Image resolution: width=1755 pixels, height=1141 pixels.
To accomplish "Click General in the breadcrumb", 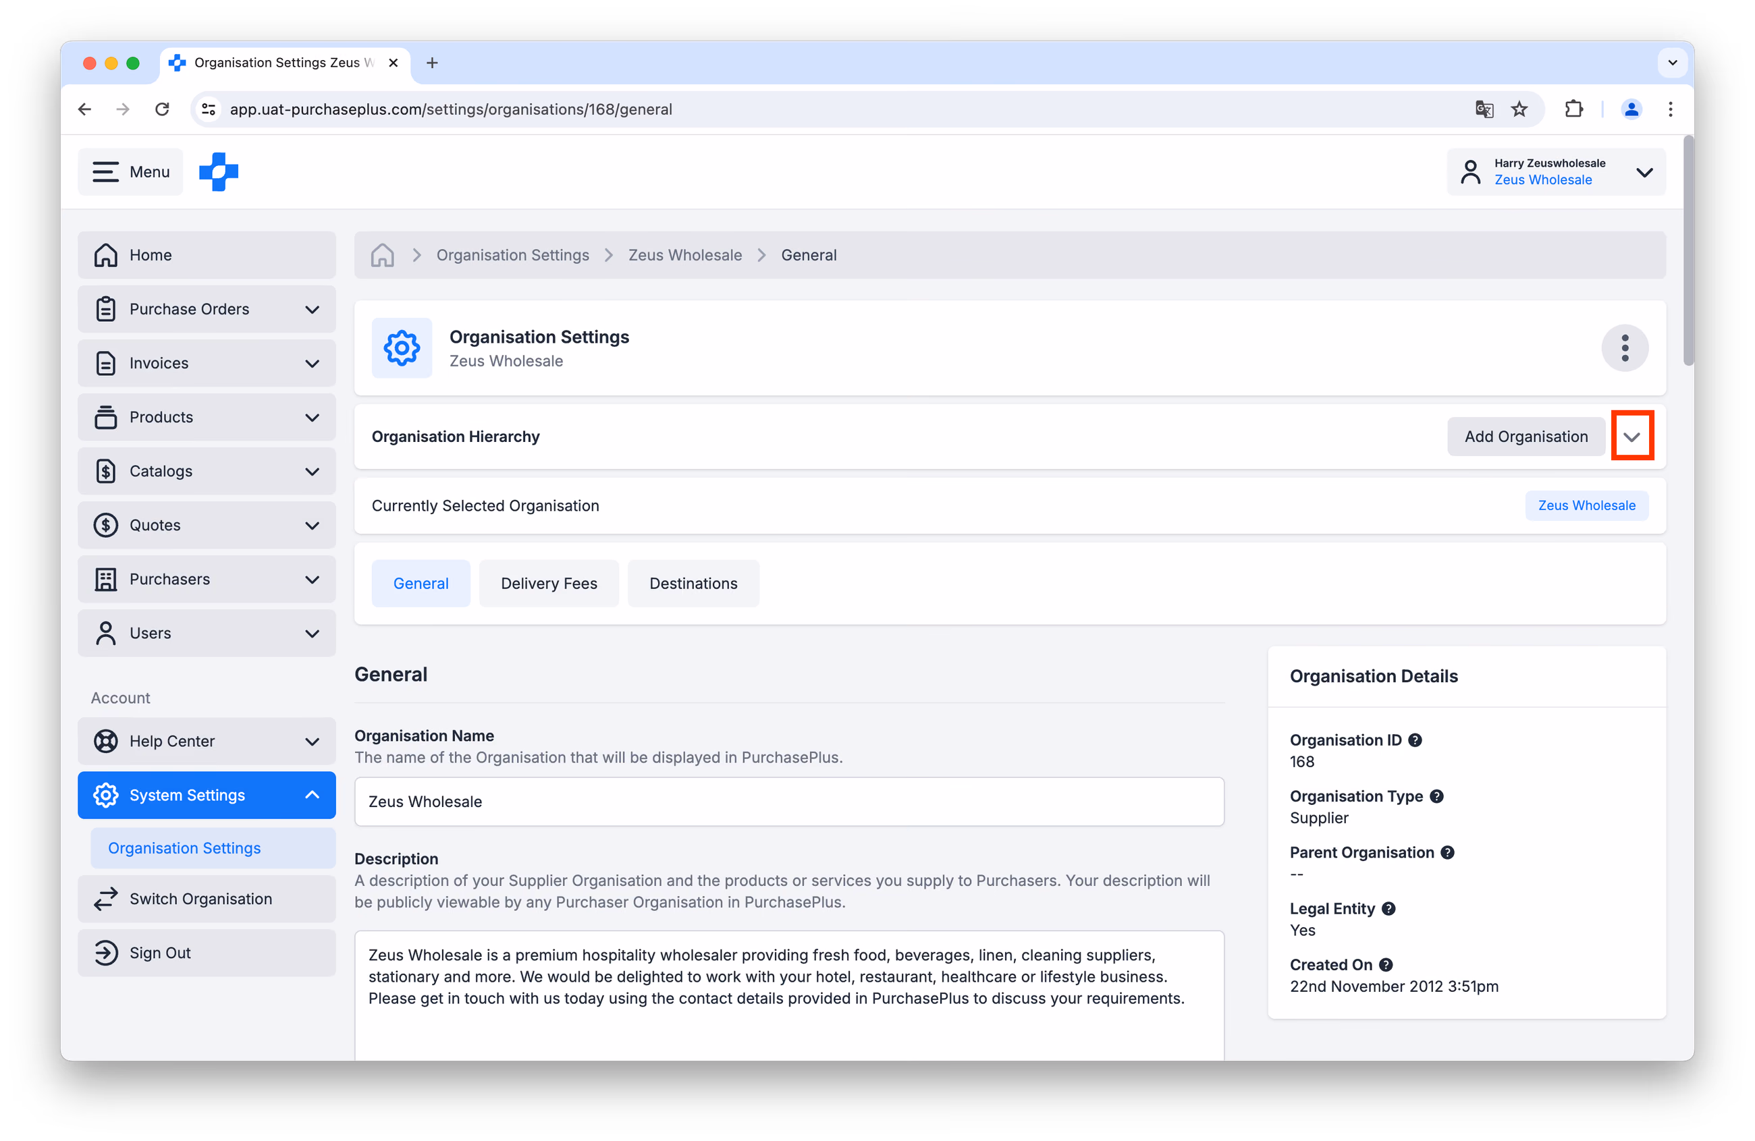I will click(808, 255).
